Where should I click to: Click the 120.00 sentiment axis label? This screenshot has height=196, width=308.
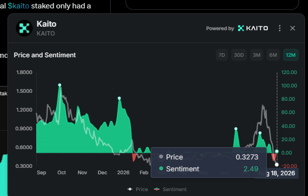[289, 73]
